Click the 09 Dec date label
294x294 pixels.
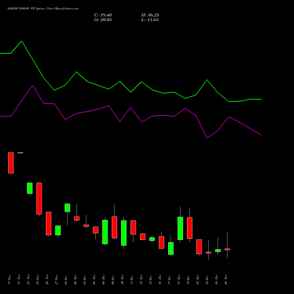click(x=113, y=280)
